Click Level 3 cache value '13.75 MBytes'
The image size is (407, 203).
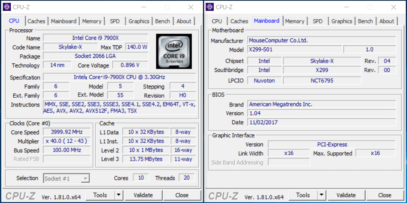146,159
